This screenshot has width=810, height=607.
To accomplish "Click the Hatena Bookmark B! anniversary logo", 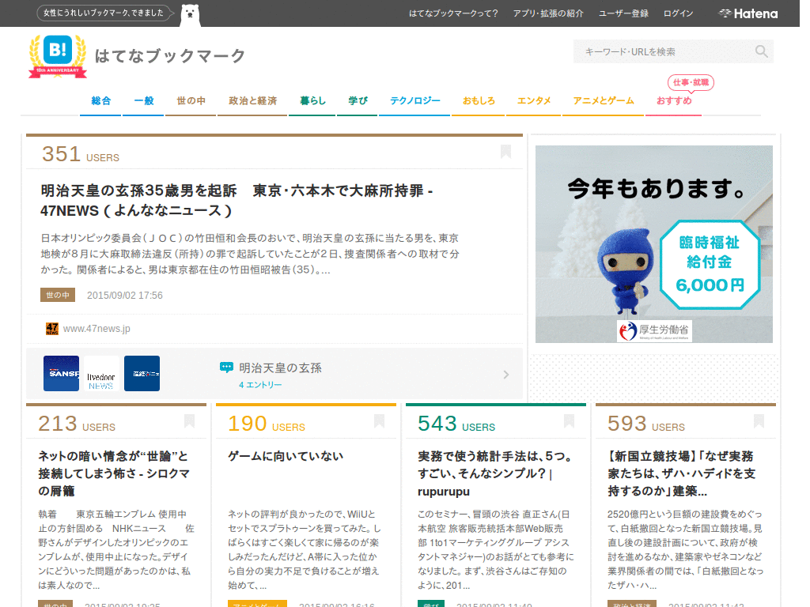I will click(57, 56).
